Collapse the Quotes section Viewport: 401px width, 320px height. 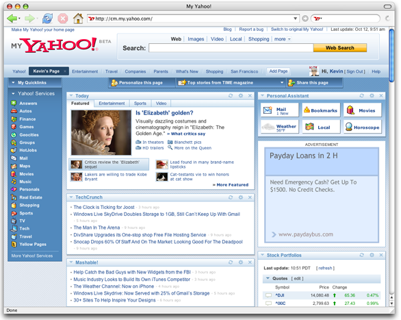[268, 278]
